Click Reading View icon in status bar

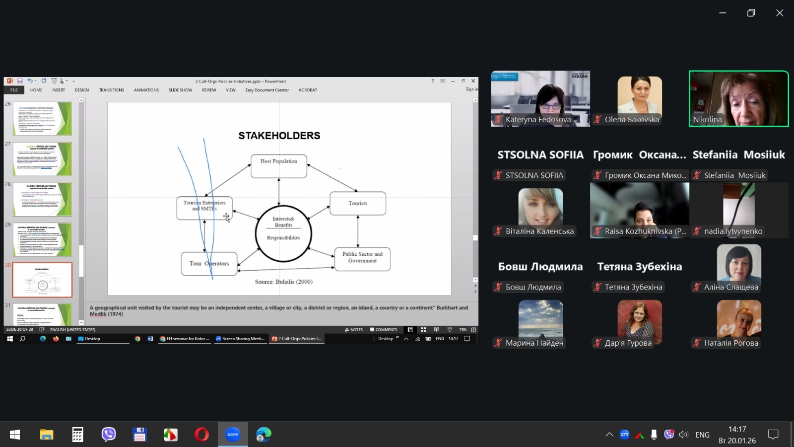tap(436, 330)
